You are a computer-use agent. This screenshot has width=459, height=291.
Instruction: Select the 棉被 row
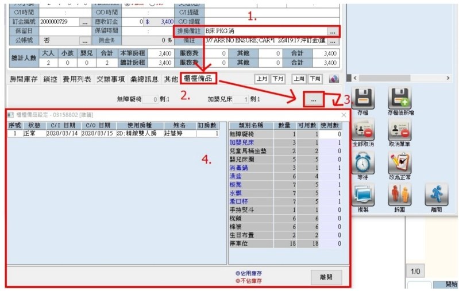(285, 227)
